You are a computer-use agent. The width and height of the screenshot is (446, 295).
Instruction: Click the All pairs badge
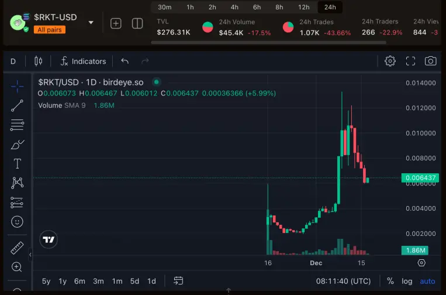pos(50,30)
